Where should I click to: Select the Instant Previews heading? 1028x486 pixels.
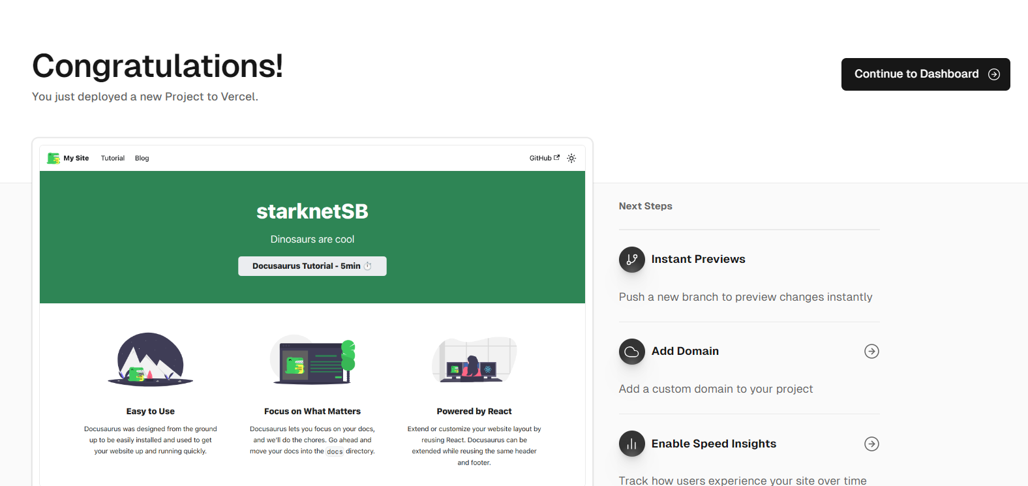tap(699, 259)
